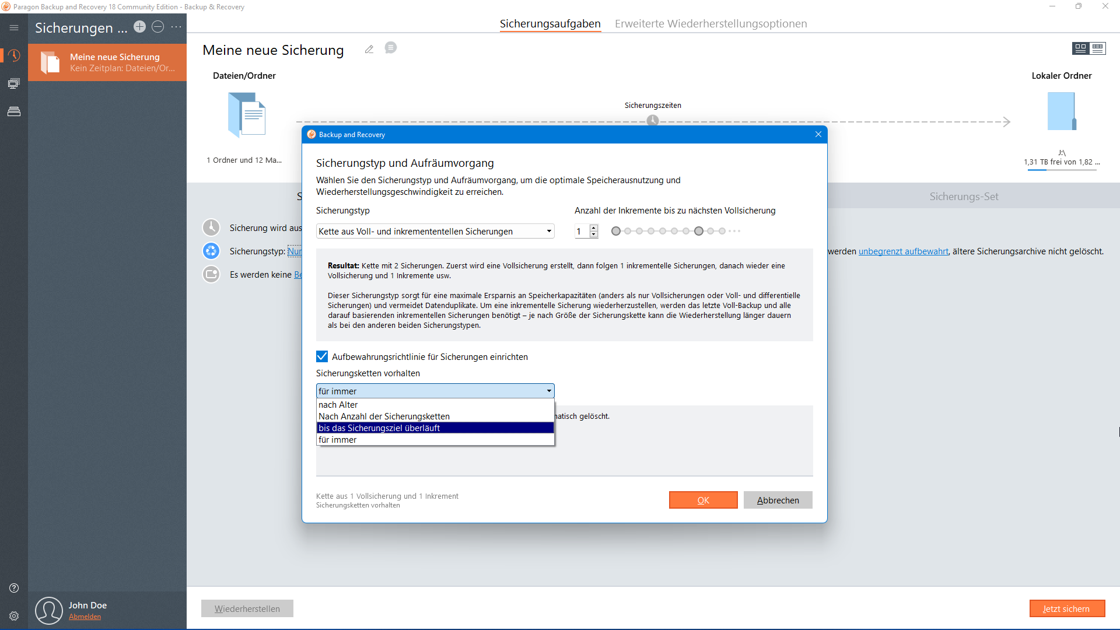Image resolution: width=1120 pixels, height=630 pixels.
Task: Open the Sicherungs-Set tab
Action: [x=964, y=197]
